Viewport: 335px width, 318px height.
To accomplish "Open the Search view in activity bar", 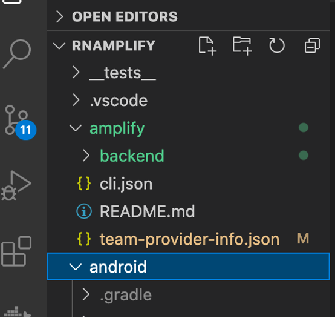I will coord(17,54).
